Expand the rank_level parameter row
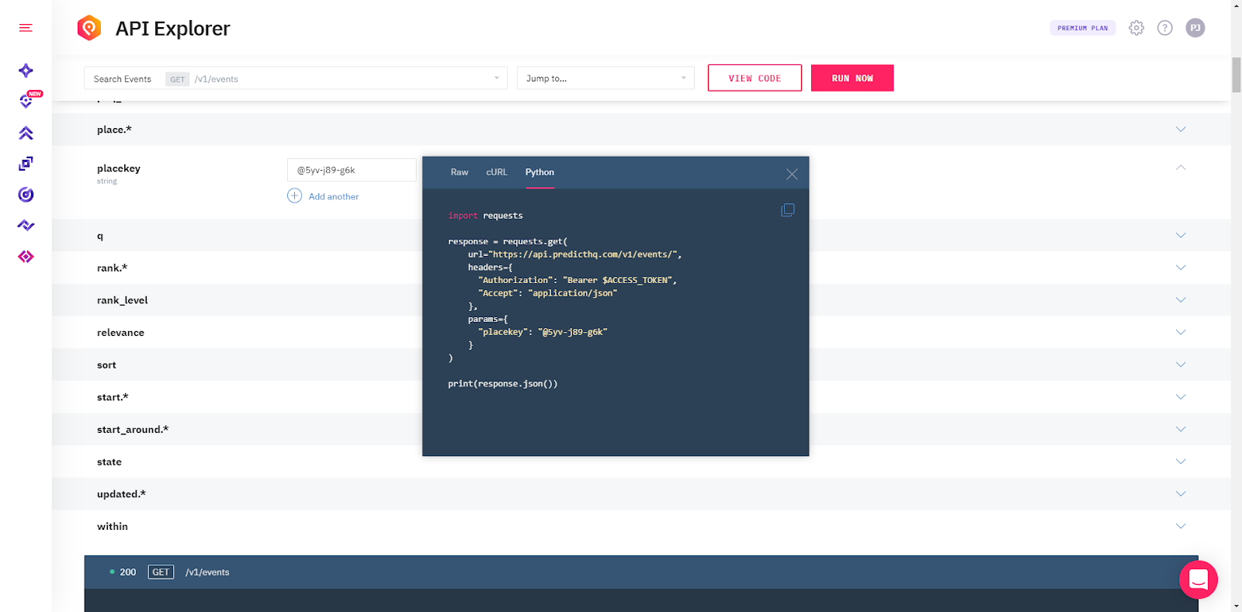Screen dimensions: 1242x612 click(1181, 300)
